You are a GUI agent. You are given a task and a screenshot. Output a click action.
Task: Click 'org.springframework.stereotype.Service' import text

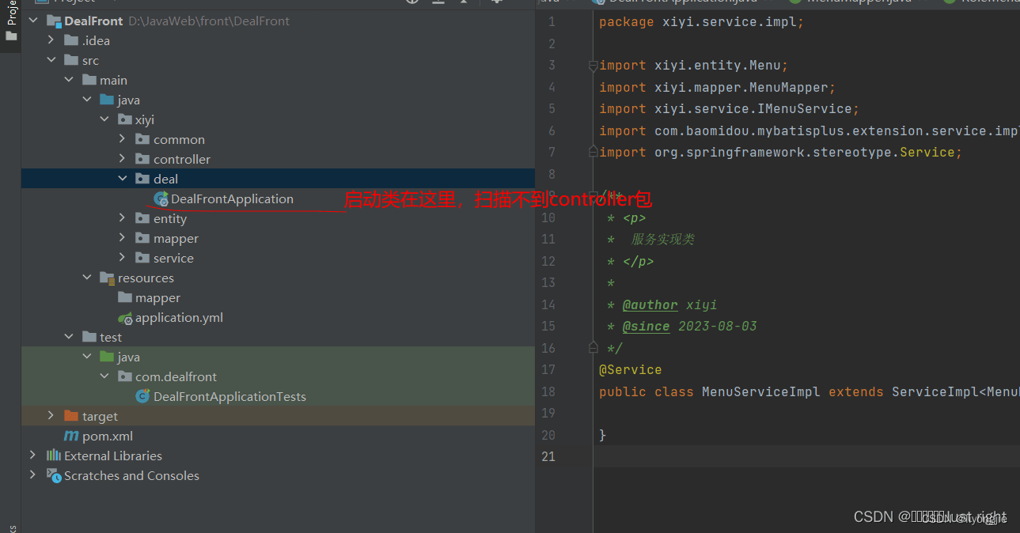tap(804, 153)
